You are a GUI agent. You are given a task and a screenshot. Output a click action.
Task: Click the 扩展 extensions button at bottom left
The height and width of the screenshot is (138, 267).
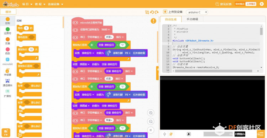pyautogui.click(x=6, y=133)
